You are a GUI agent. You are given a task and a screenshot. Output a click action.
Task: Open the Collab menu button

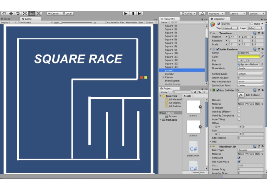188,13
